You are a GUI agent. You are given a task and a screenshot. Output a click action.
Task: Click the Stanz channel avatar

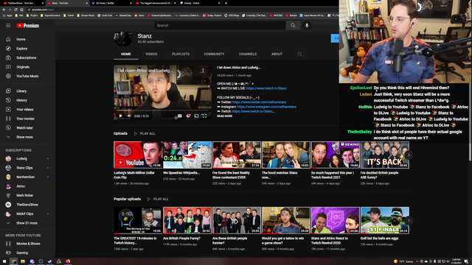pos(123,39)
